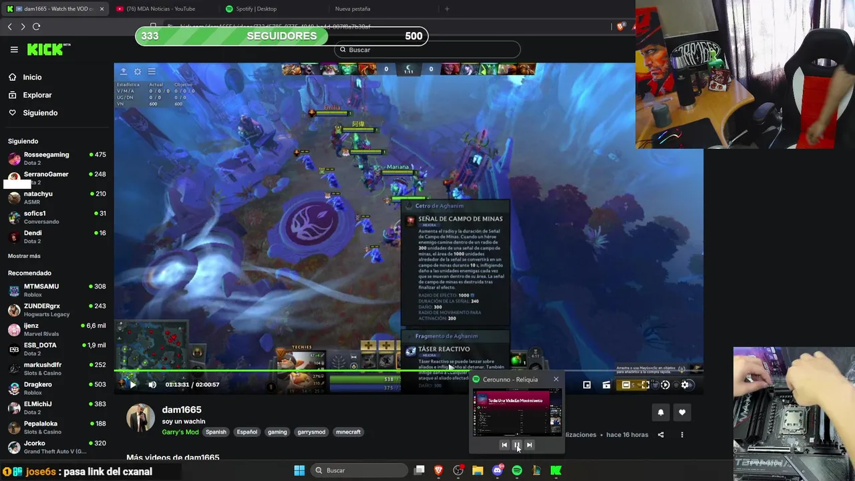The height and width of the screenshot is (481, 855).
Task: Mute the video volume speaker icon
Action: (152, 384)
